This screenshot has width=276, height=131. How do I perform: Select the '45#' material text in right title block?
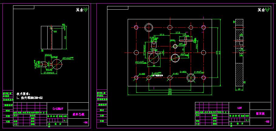pos(240,108)
